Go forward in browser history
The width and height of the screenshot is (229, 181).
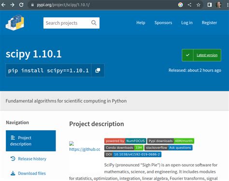(12, 5)
